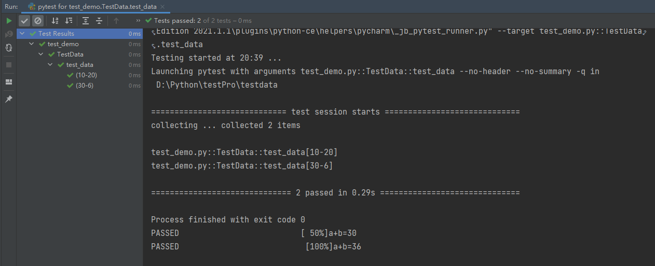Close the pytest run tab
The height and width of the screenshot is (266, 655).
(162, 7)
